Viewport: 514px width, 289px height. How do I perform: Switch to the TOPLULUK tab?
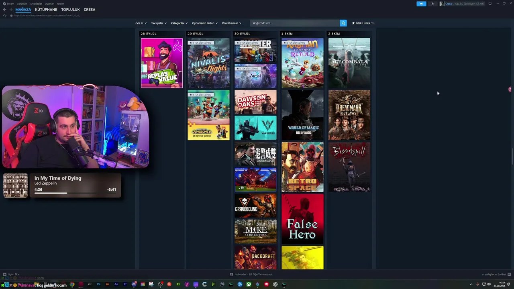click(70, 10)
